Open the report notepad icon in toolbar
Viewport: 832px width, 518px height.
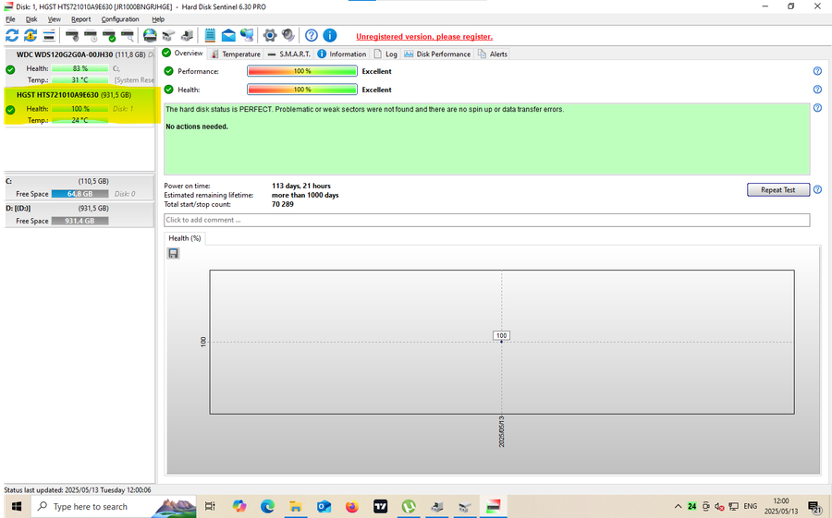[210, 36]
